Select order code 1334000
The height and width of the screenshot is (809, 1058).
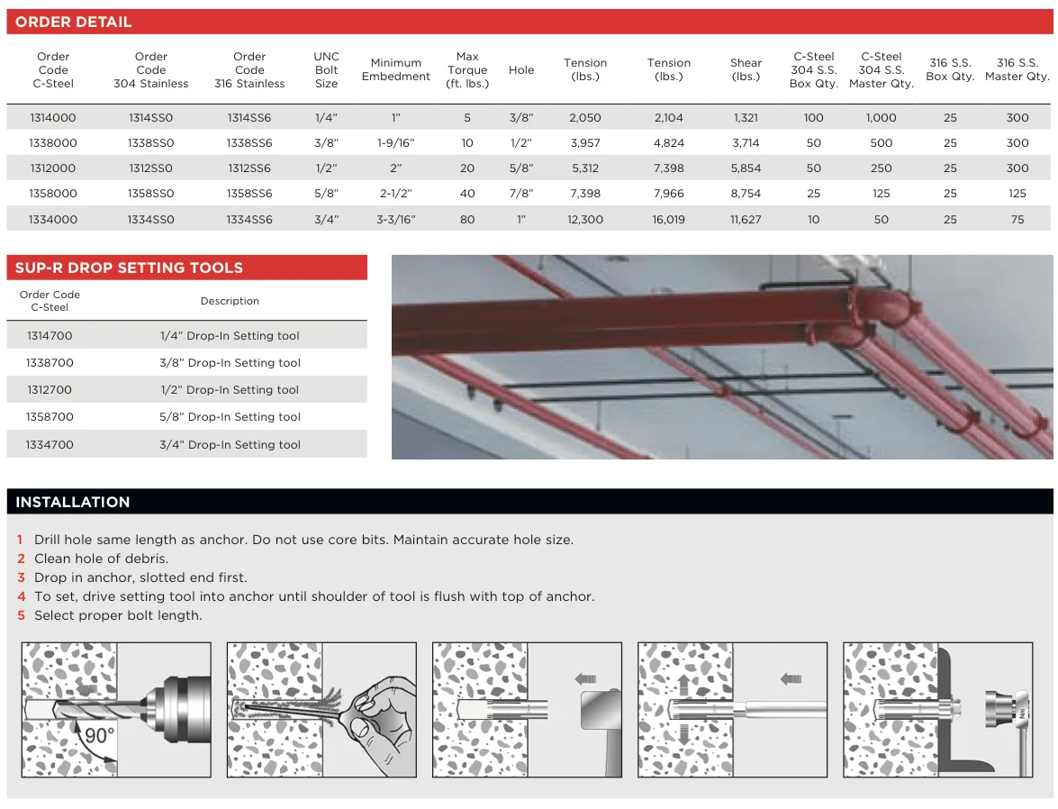[x=52, y=220]
